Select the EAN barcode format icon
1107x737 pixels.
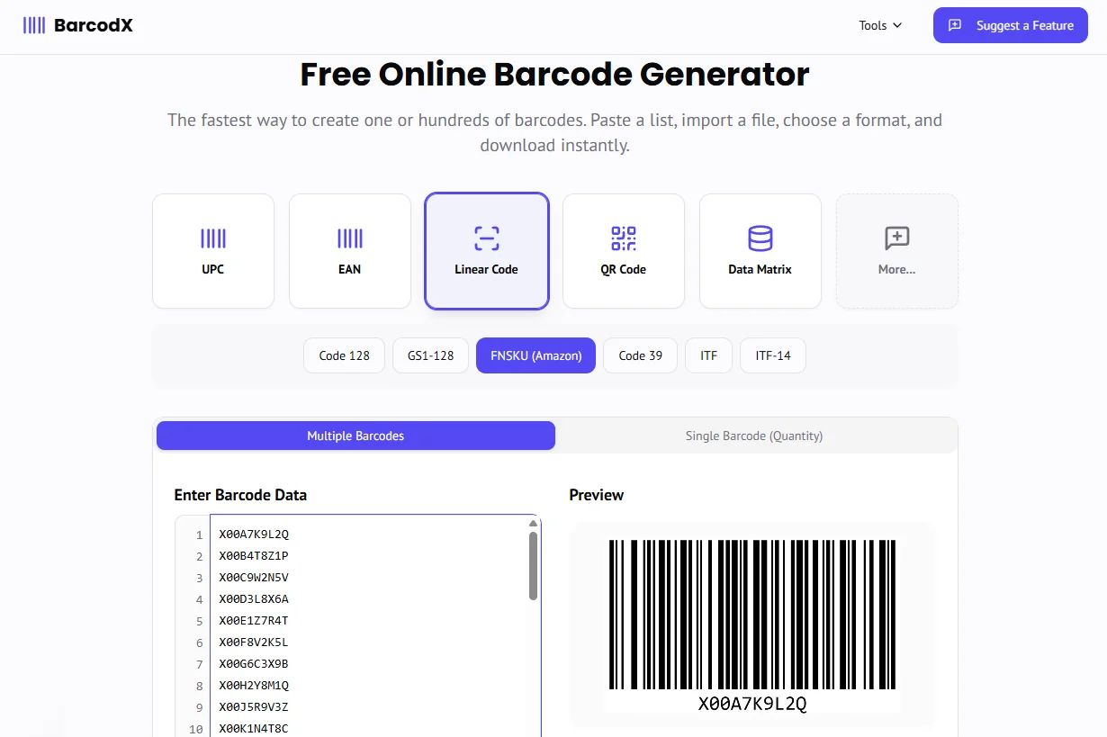click(x=349, y=238)
